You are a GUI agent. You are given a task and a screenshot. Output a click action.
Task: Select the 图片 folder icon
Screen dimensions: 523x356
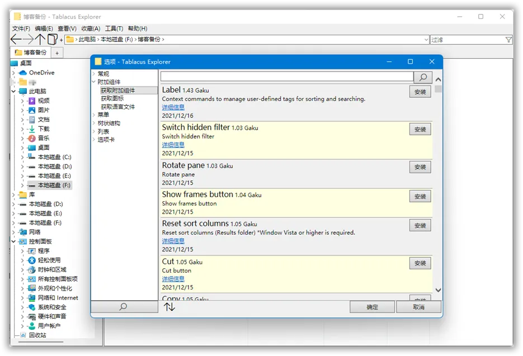(32, 110)
